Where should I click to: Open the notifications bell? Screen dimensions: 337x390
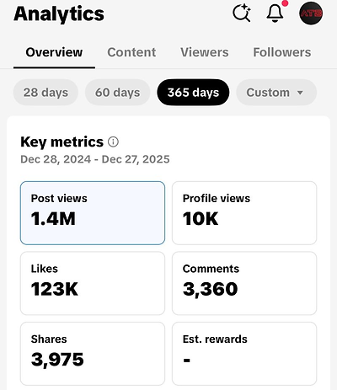(275, 13)
